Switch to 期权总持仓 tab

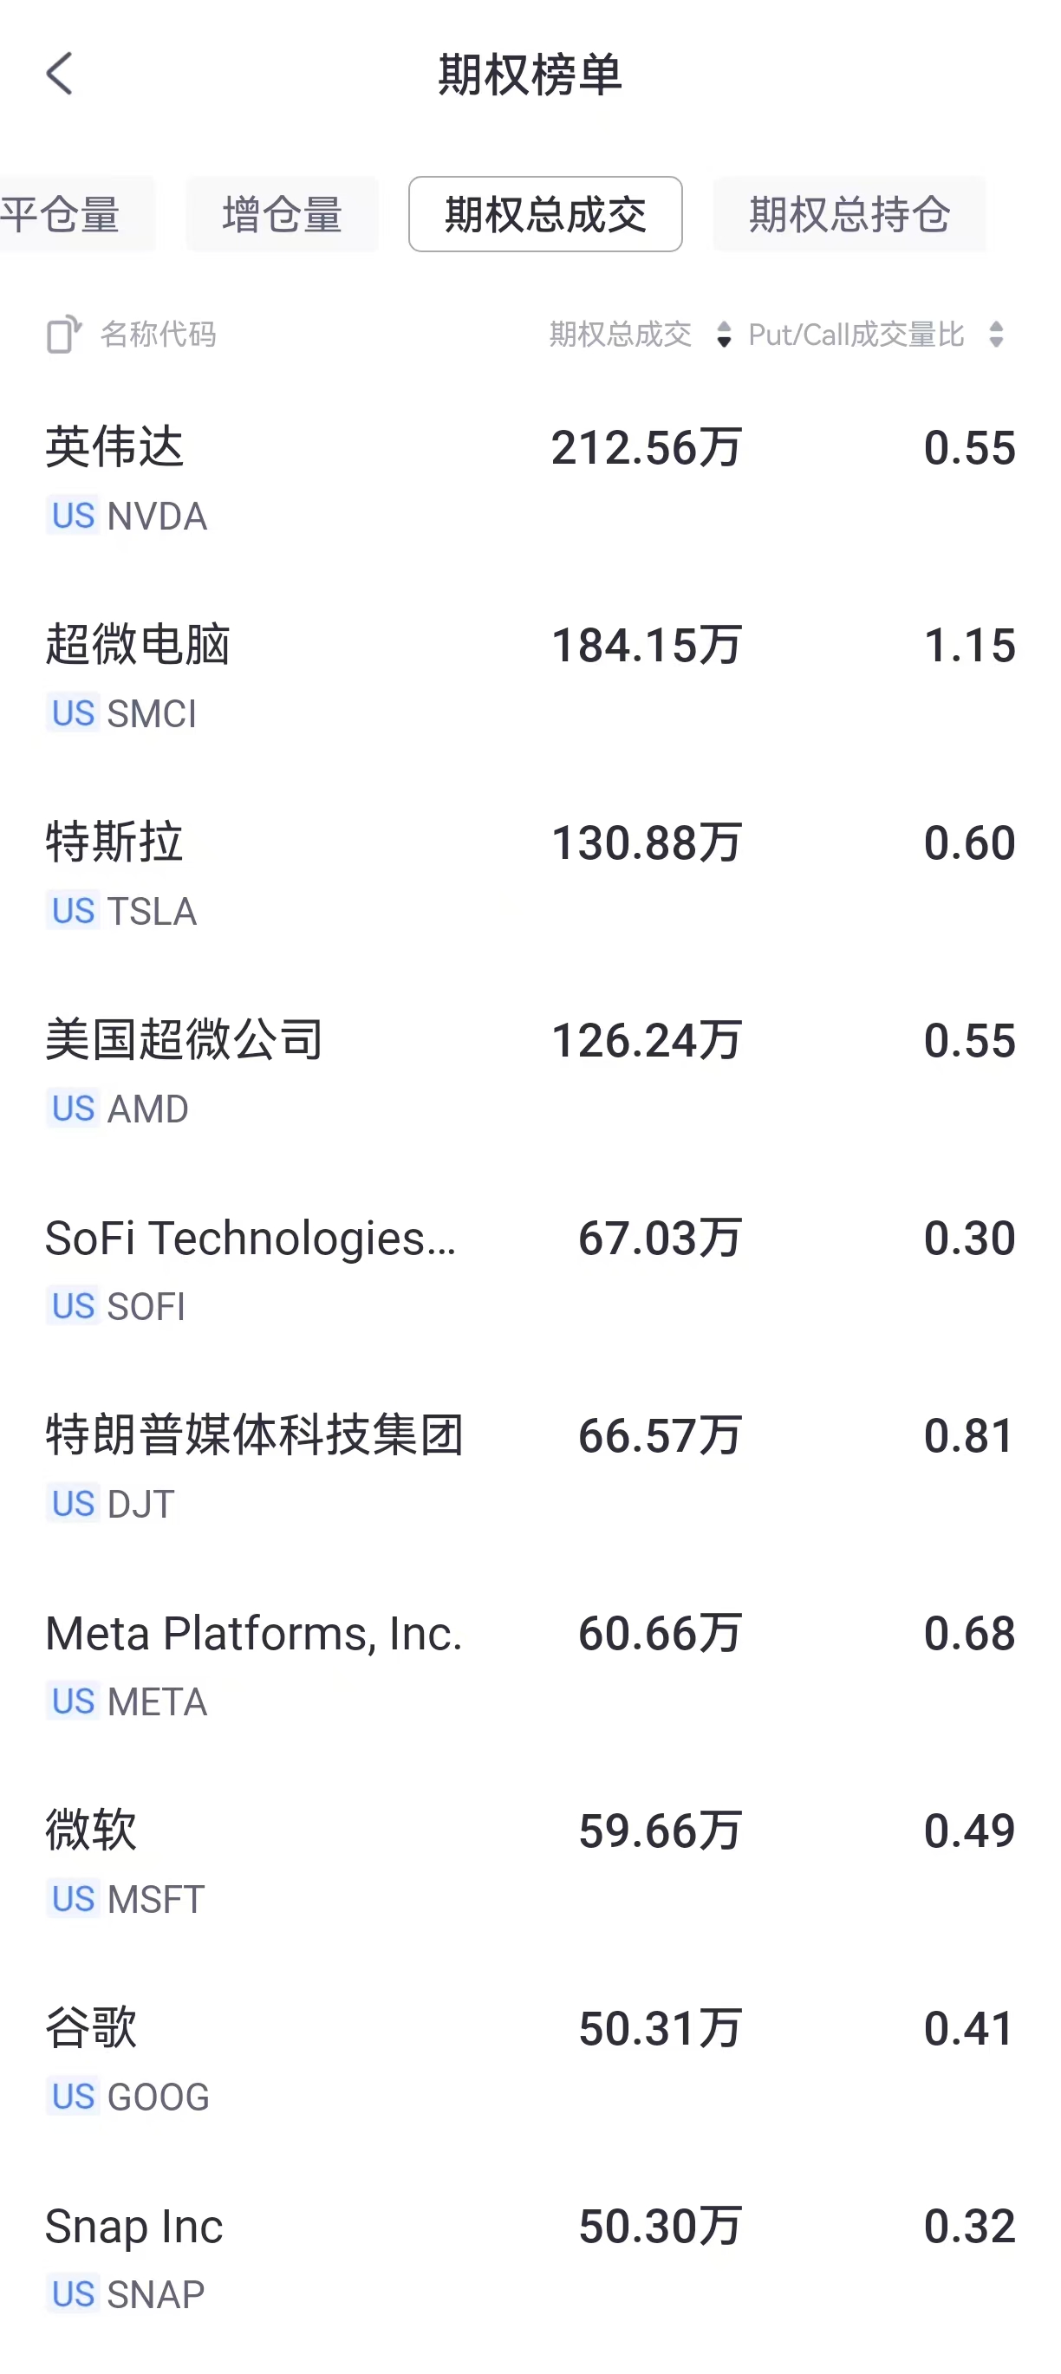[849, 215]
